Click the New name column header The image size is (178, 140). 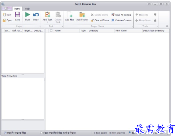(128, 31)
